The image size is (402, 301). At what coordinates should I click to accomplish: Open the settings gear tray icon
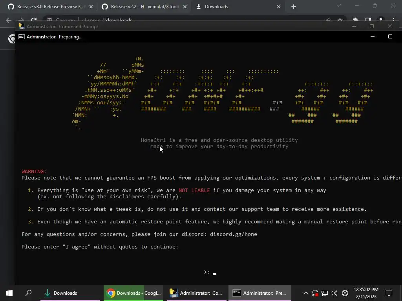click(x=345, y=293)
